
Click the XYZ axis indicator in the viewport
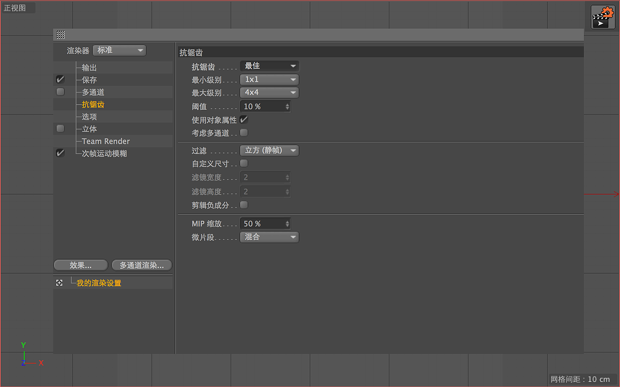[x=31, y=355]
